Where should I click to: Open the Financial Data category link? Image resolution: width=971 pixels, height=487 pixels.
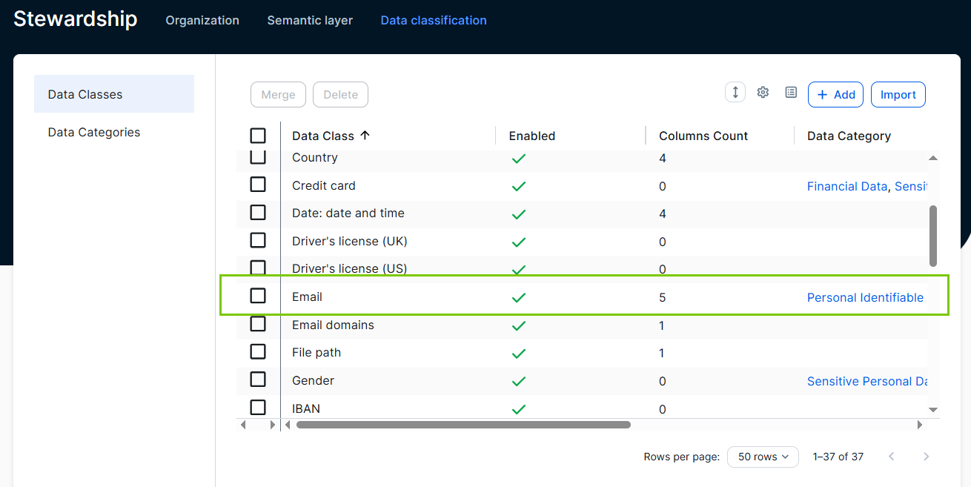coord(846,186)
